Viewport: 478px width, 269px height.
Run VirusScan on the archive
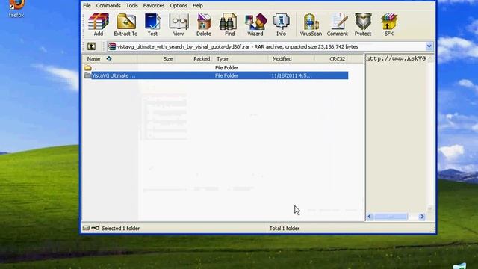[311, 25]
